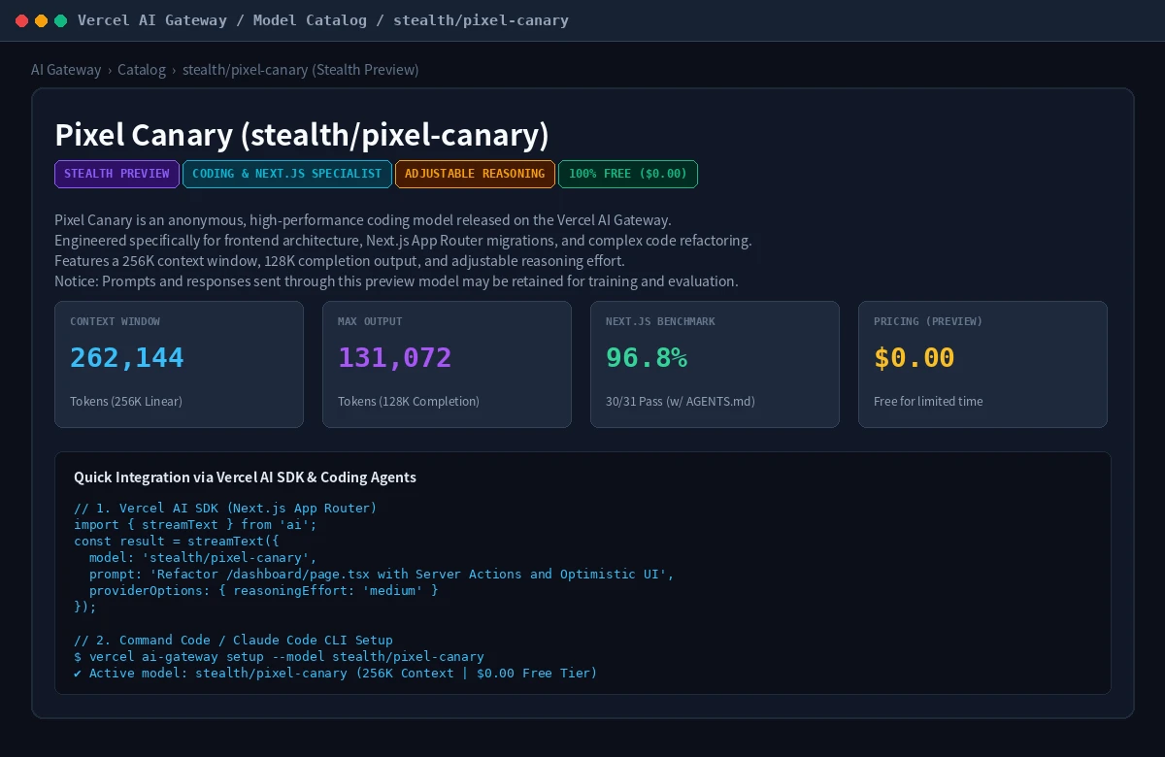Select the $0.00 pricing value
Viewport: 1165px width, 757px height.
click(x=915, y=357)
